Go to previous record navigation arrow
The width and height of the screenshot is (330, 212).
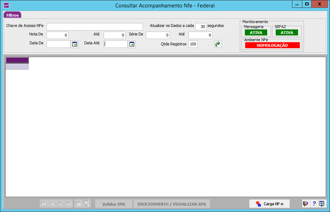coord(52,204)
